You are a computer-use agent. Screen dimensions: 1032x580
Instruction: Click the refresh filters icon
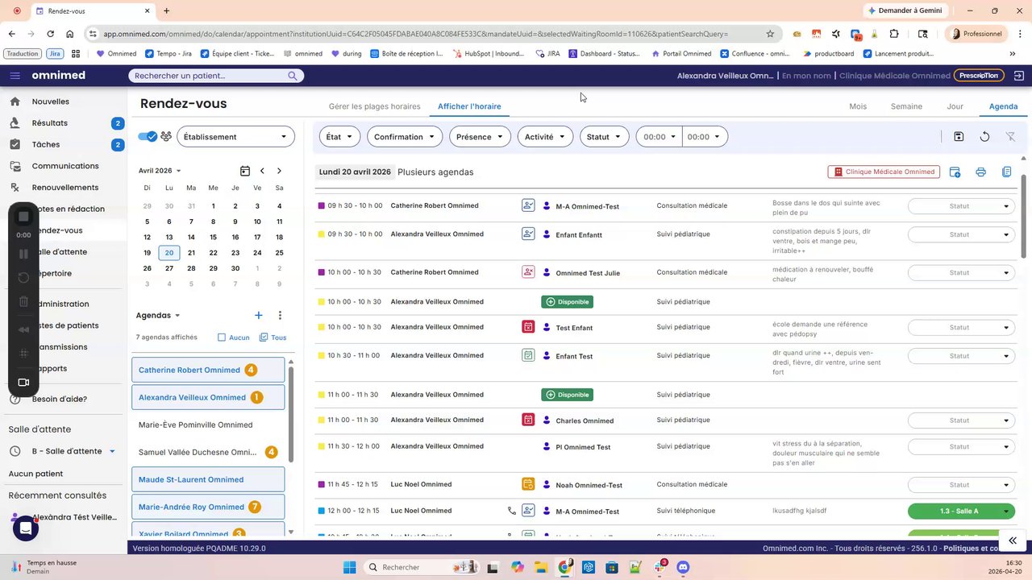(x=984, y=137)
